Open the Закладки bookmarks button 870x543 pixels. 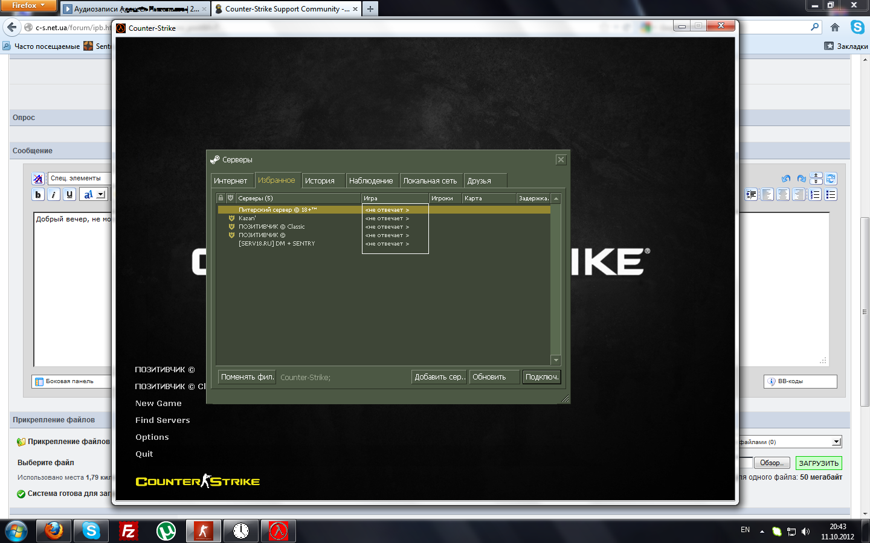pyautogui.click(x=846, y=46)
